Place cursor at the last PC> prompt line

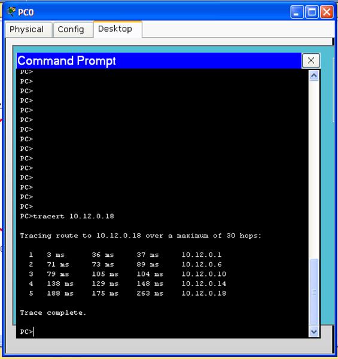click(x=27, y=331)
